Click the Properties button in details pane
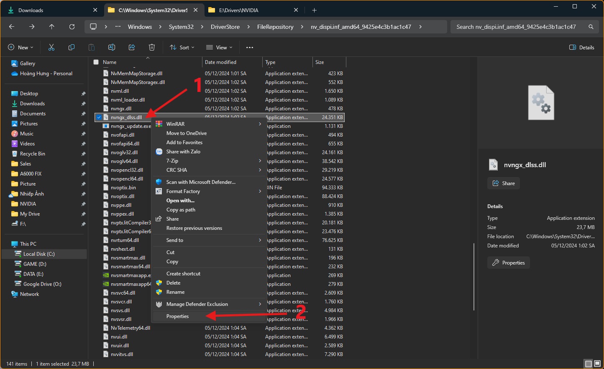The image size is (604, 369). tap(509, 263)
